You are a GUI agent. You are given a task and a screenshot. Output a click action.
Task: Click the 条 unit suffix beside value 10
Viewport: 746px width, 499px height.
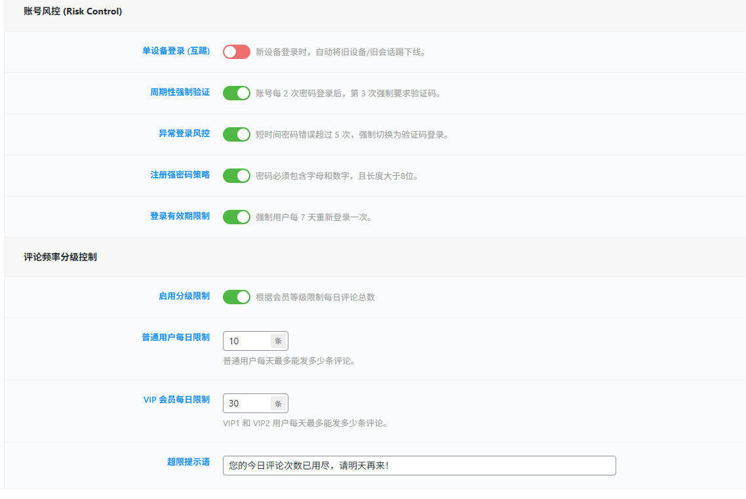pyautogui.click(x=279, y=340)
